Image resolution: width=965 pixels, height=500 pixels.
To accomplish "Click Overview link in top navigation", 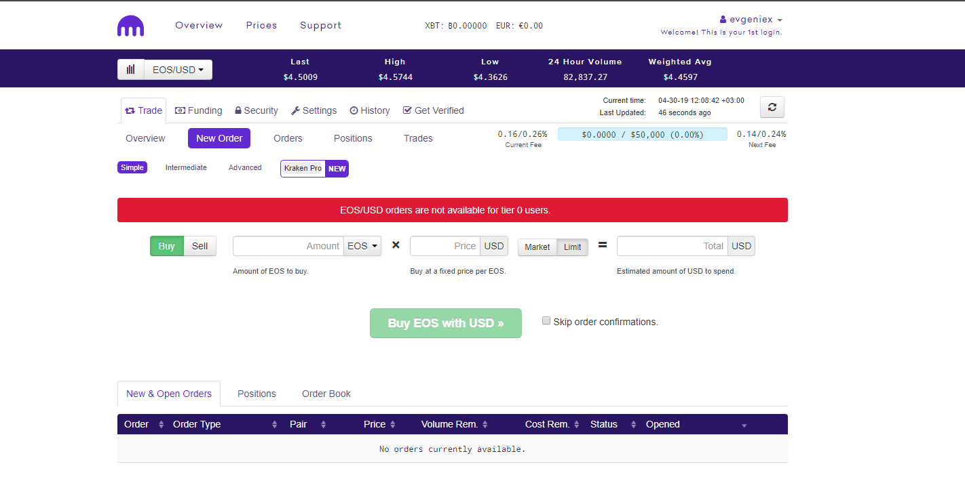I will [199, 25].
